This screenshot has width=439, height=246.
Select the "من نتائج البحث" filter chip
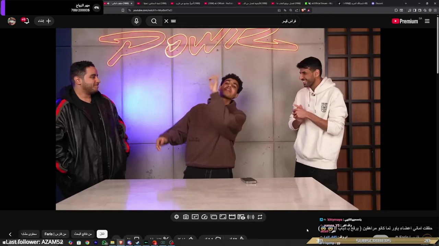[83, 234]
